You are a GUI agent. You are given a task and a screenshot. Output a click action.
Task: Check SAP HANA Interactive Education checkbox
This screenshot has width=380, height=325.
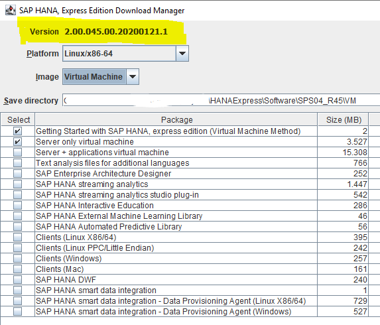17,206
